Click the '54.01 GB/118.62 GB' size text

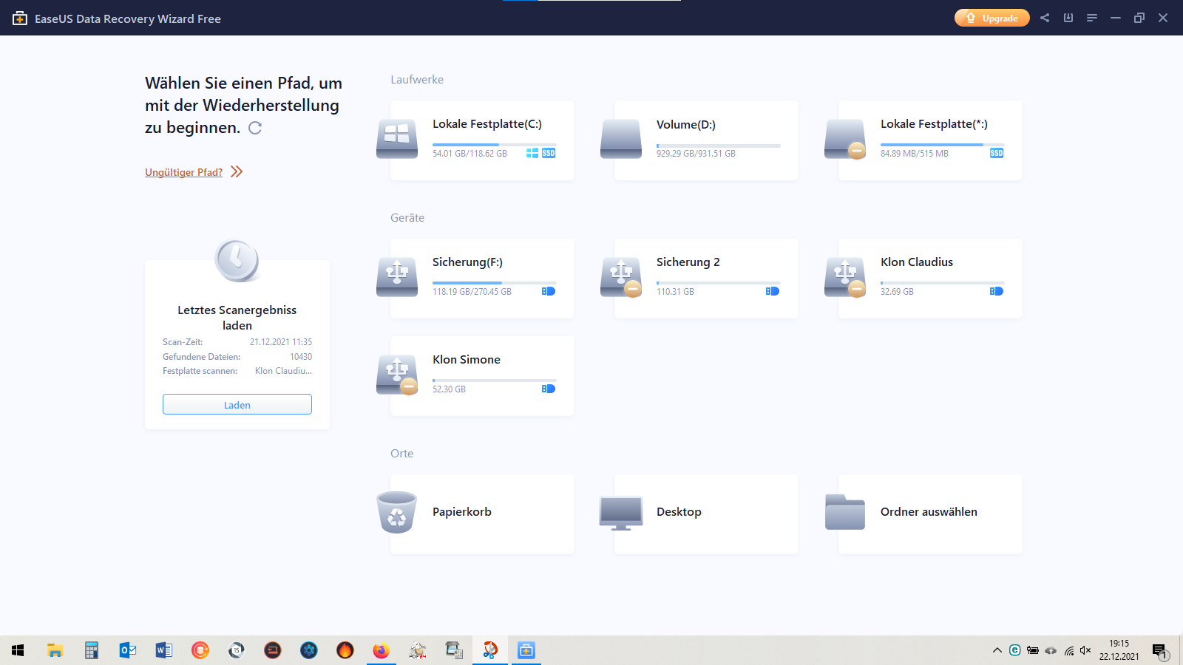click(x=470, y=154)
